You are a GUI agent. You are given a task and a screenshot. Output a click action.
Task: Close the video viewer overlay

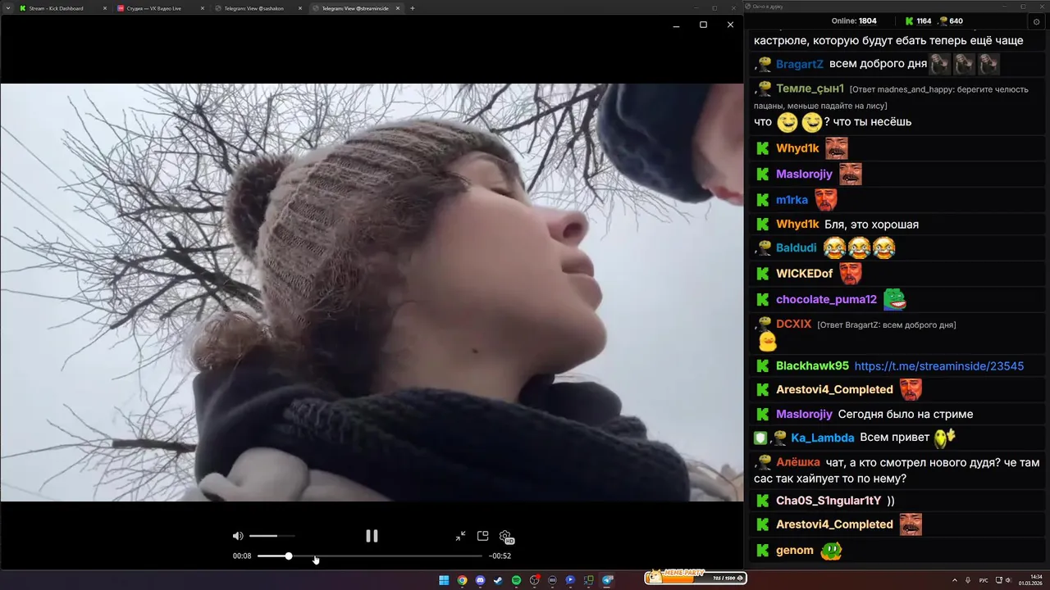(x=730, y=25)
